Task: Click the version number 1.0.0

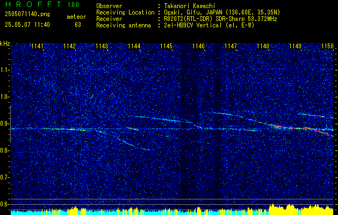Action: click(x=73, y=5)
